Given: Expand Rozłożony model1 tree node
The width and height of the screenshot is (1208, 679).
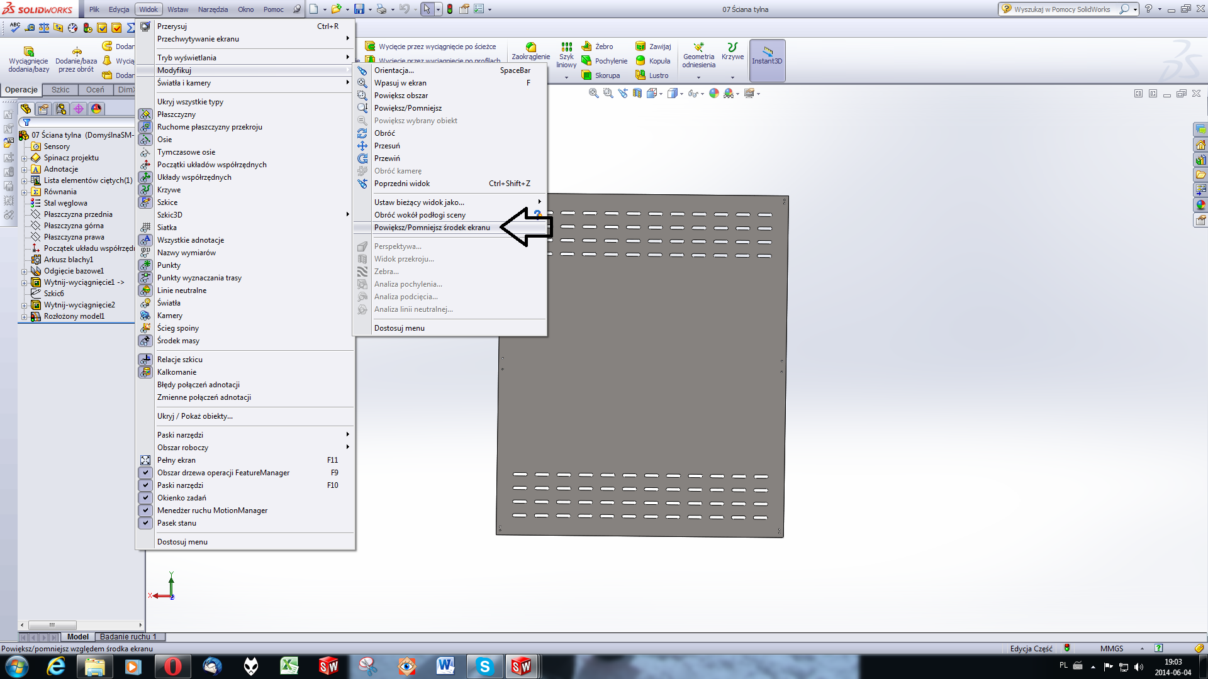Looking at the screenshot, I should tap(25, 317).
